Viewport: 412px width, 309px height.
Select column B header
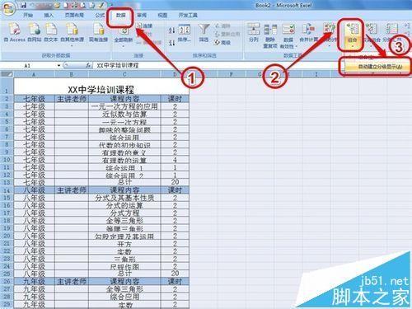pyautogui.click(x=72, y=74)
